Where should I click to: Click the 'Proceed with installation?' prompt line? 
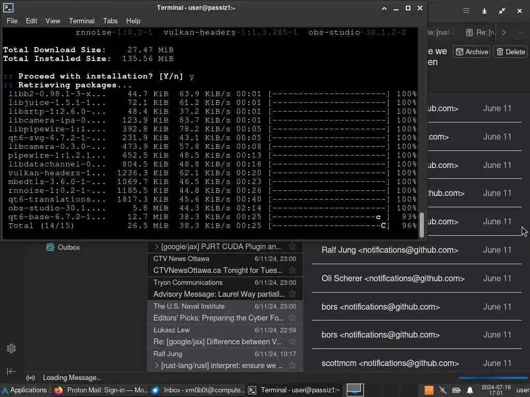tap(99, 77)
